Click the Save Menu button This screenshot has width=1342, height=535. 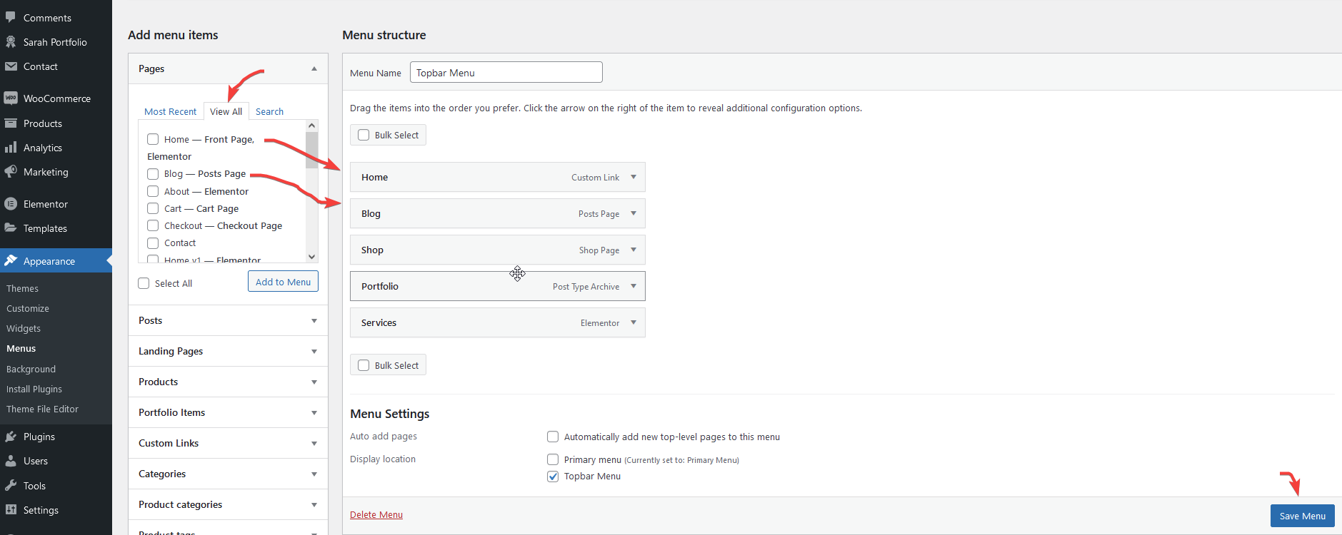1302,516
